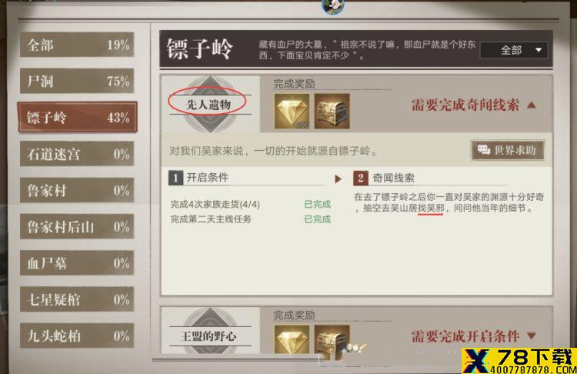Select the 全部 19% tab
Viewport: 577px width, 374px height.
click(x=77, y=45)
